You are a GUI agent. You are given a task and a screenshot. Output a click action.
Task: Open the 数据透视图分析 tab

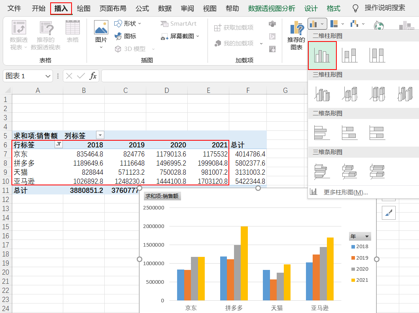point(272,8)
